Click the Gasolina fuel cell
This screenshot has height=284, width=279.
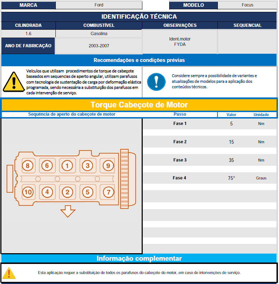click(x=99, y=34)
